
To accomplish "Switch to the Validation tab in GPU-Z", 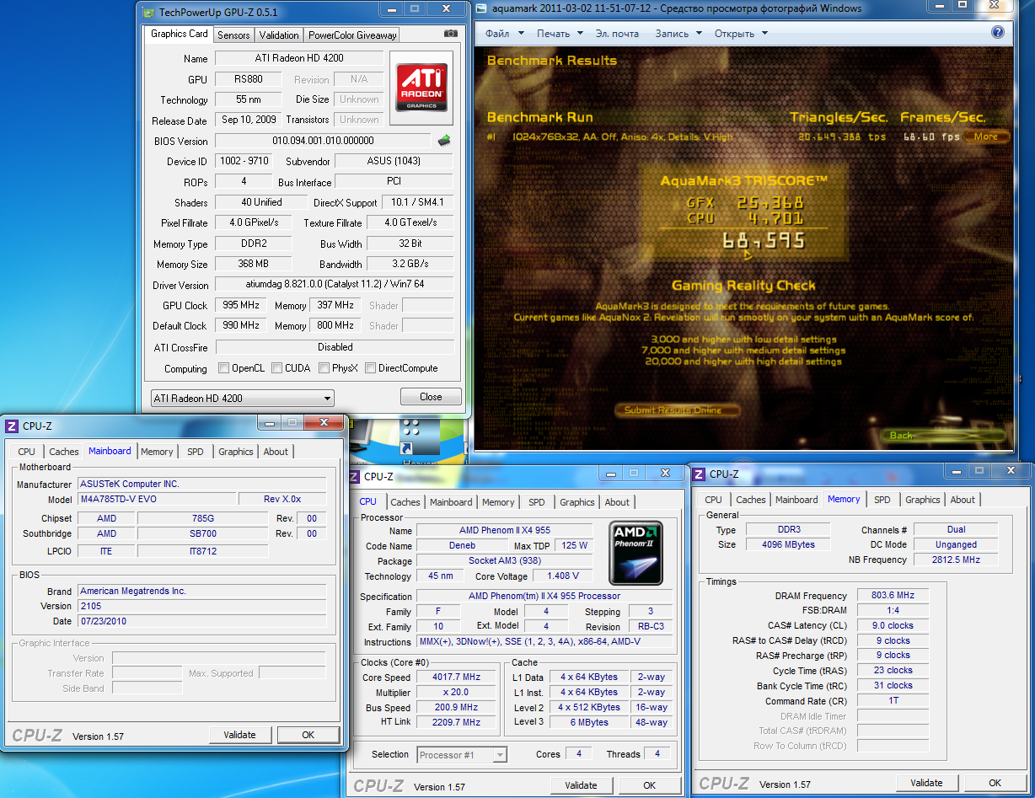I will tap(279, 35).
